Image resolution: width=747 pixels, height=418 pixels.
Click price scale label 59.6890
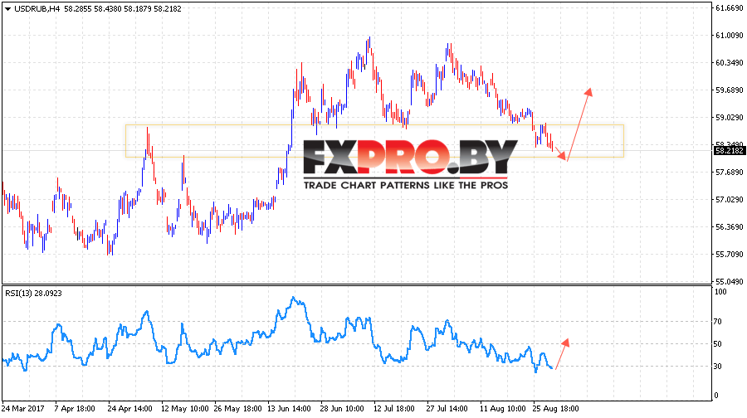(730, 90)
